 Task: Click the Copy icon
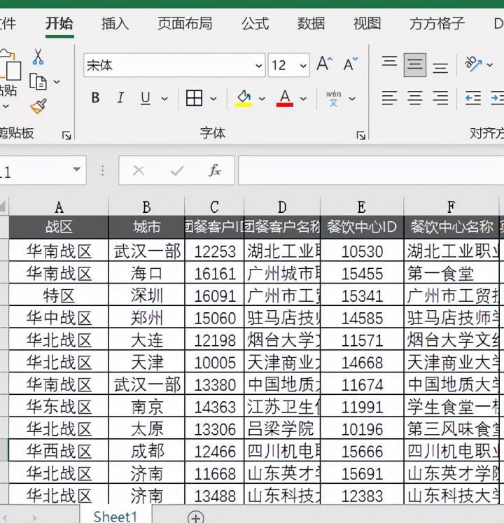(38, 82)
